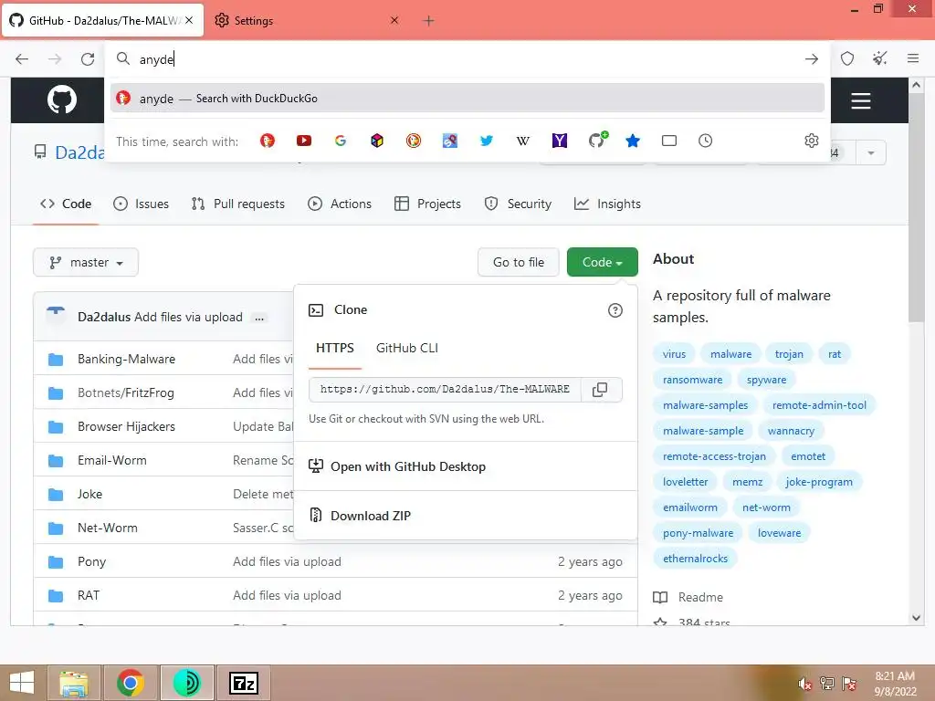The image size is (935, 701).
Task: Add GitHub search engine icon with plus
Action: pos(597,140)
